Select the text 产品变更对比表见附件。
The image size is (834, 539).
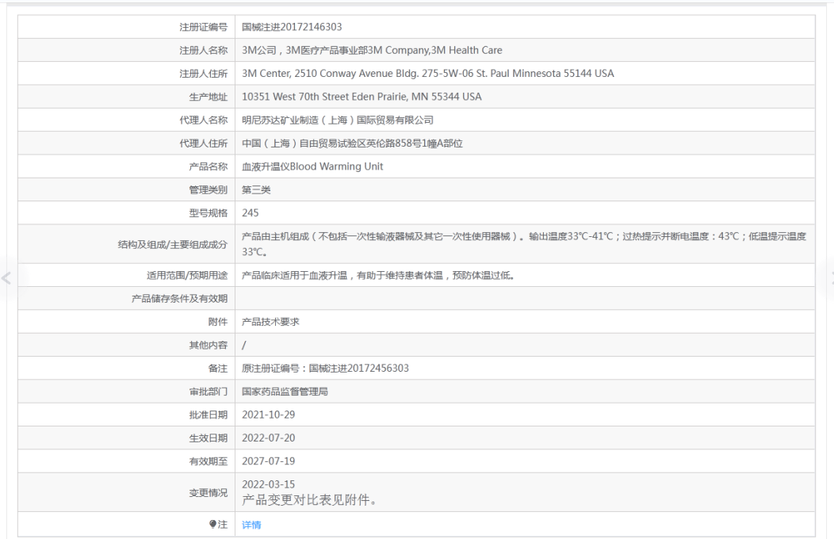(x=309, y=500)
